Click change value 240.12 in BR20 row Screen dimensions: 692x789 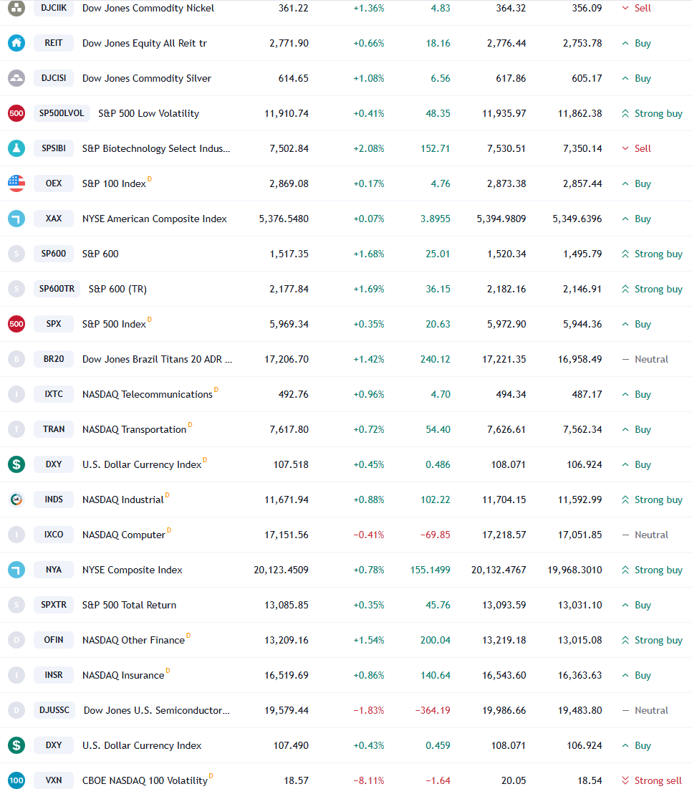(x=435, y=359)
